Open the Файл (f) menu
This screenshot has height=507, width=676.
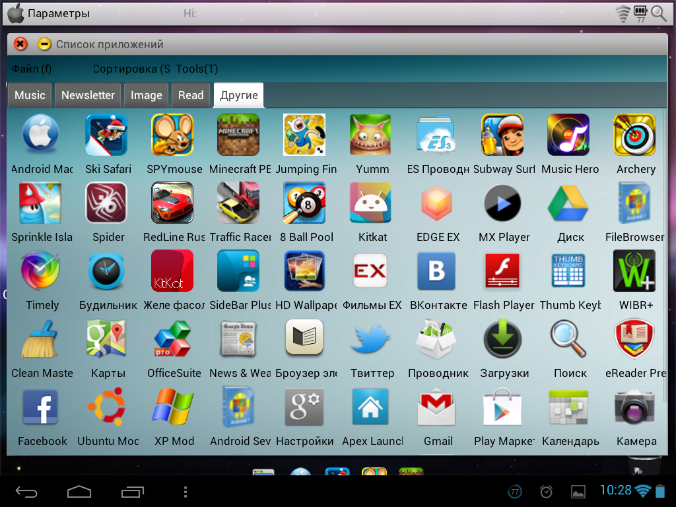(x=32, y=69)
